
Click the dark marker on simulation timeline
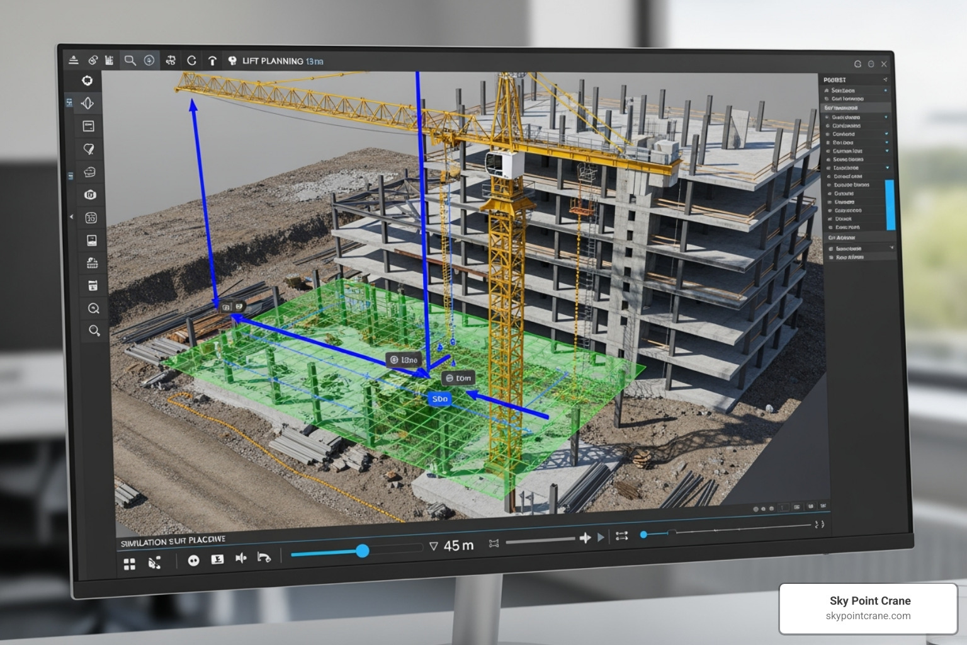(672, 533)
